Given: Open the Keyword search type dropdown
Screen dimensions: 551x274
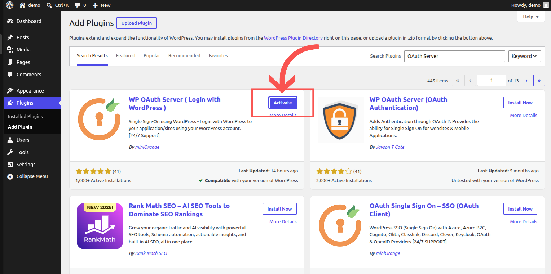Looking at the screenshot, I should 524,56.
